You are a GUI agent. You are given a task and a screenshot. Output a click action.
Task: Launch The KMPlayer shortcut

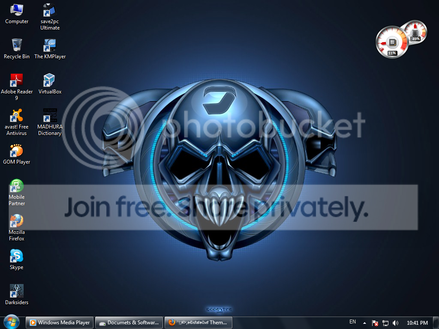50,49
